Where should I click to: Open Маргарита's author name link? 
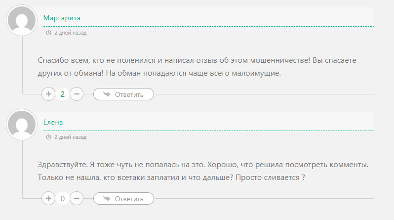tap(62, 18)
